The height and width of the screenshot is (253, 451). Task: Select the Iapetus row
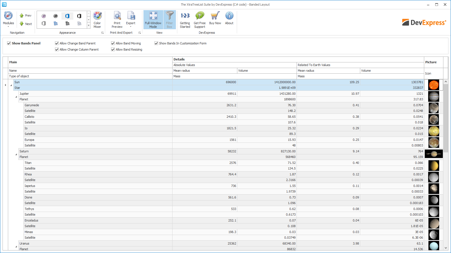pos(224,189)
